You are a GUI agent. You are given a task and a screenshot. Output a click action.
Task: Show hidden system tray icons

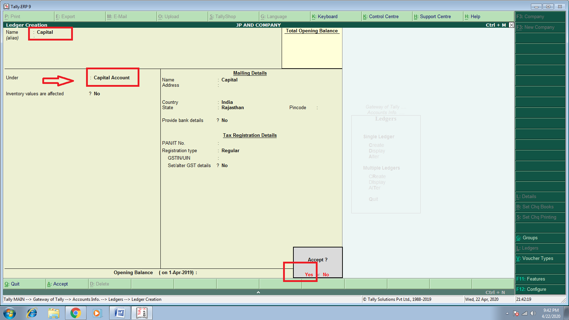[507, 313]
